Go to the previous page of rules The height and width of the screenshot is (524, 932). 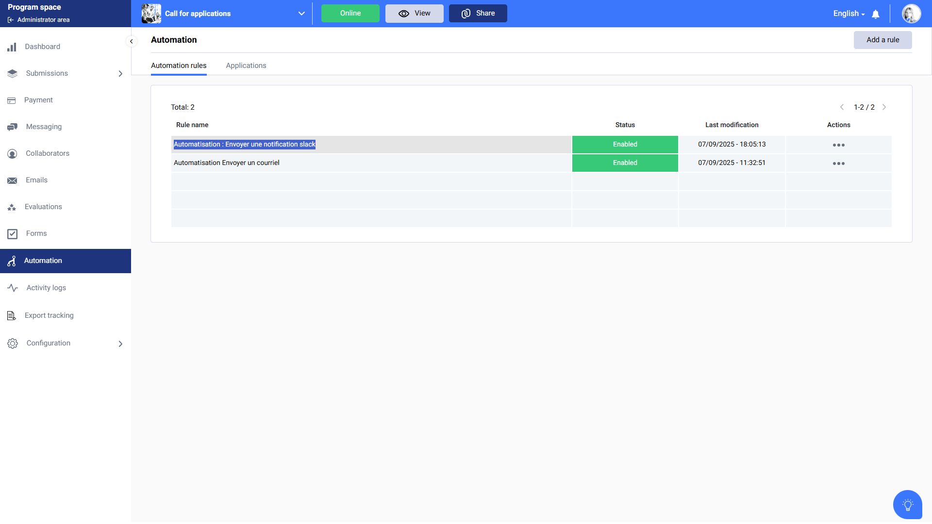click(842, 107)
